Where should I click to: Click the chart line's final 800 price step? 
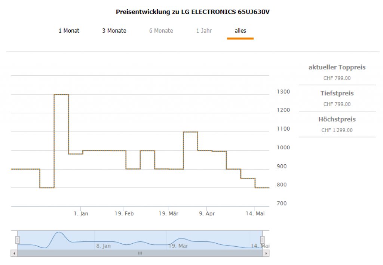pos(262,188)
